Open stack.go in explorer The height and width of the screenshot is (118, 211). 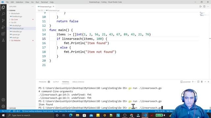(x=21, y=37)
